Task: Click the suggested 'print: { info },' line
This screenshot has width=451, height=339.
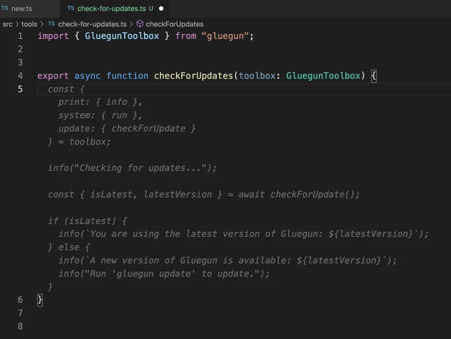Action: pyautogui.click(x=100, y=102)
